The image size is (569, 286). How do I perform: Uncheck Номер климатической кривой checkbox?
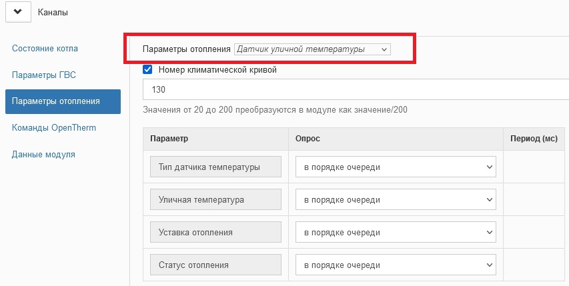tap(147, 69)
